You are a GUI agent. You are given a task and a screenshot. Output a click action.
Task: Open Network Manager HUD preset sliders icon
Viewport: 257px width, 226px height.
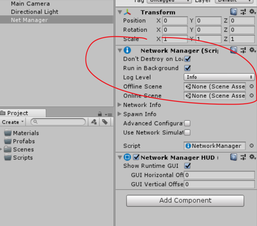pos(243,157)
